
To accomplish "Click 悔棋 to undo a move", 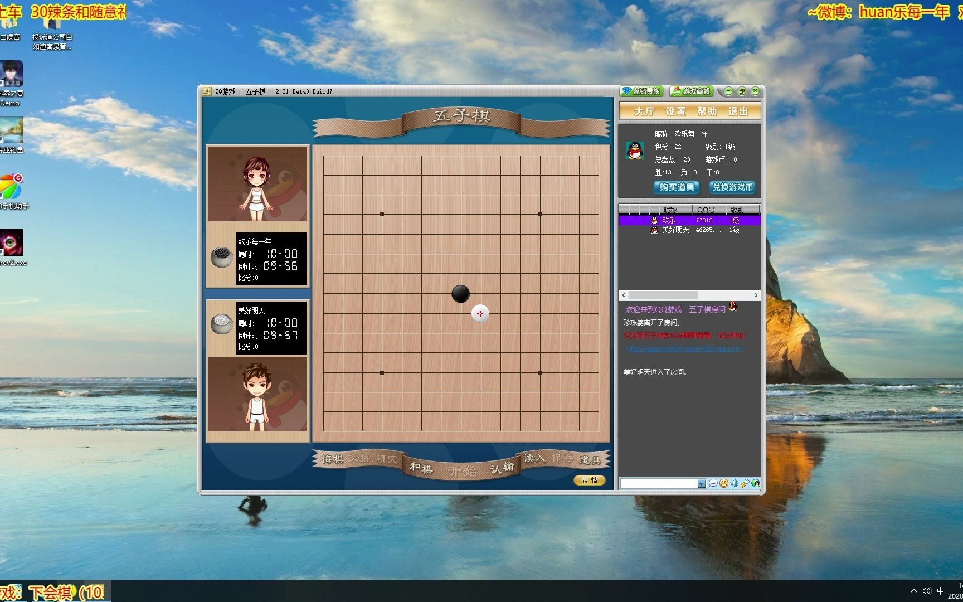I will pos(333,459).
